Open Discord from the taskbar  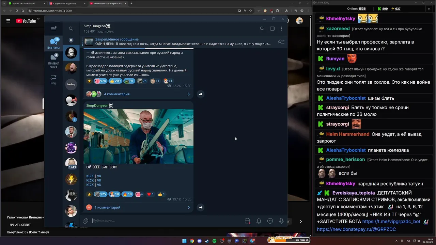pos(199,241)
